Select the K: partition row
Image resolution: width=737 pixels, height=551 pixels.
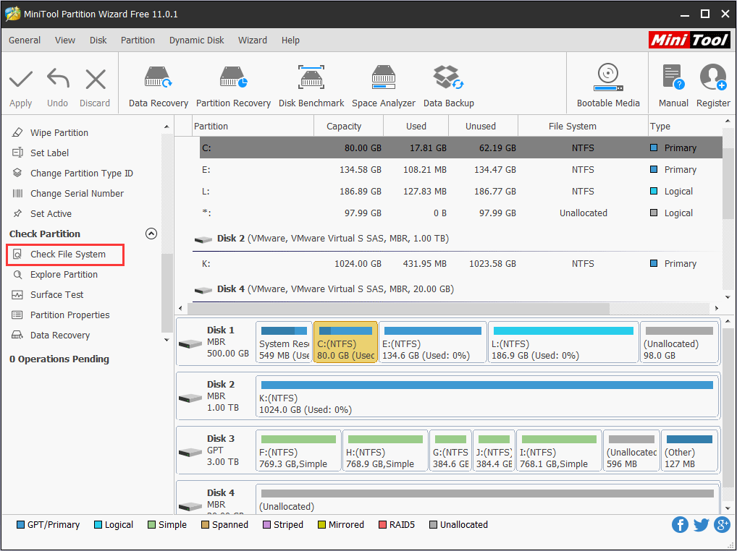point(460,264)
